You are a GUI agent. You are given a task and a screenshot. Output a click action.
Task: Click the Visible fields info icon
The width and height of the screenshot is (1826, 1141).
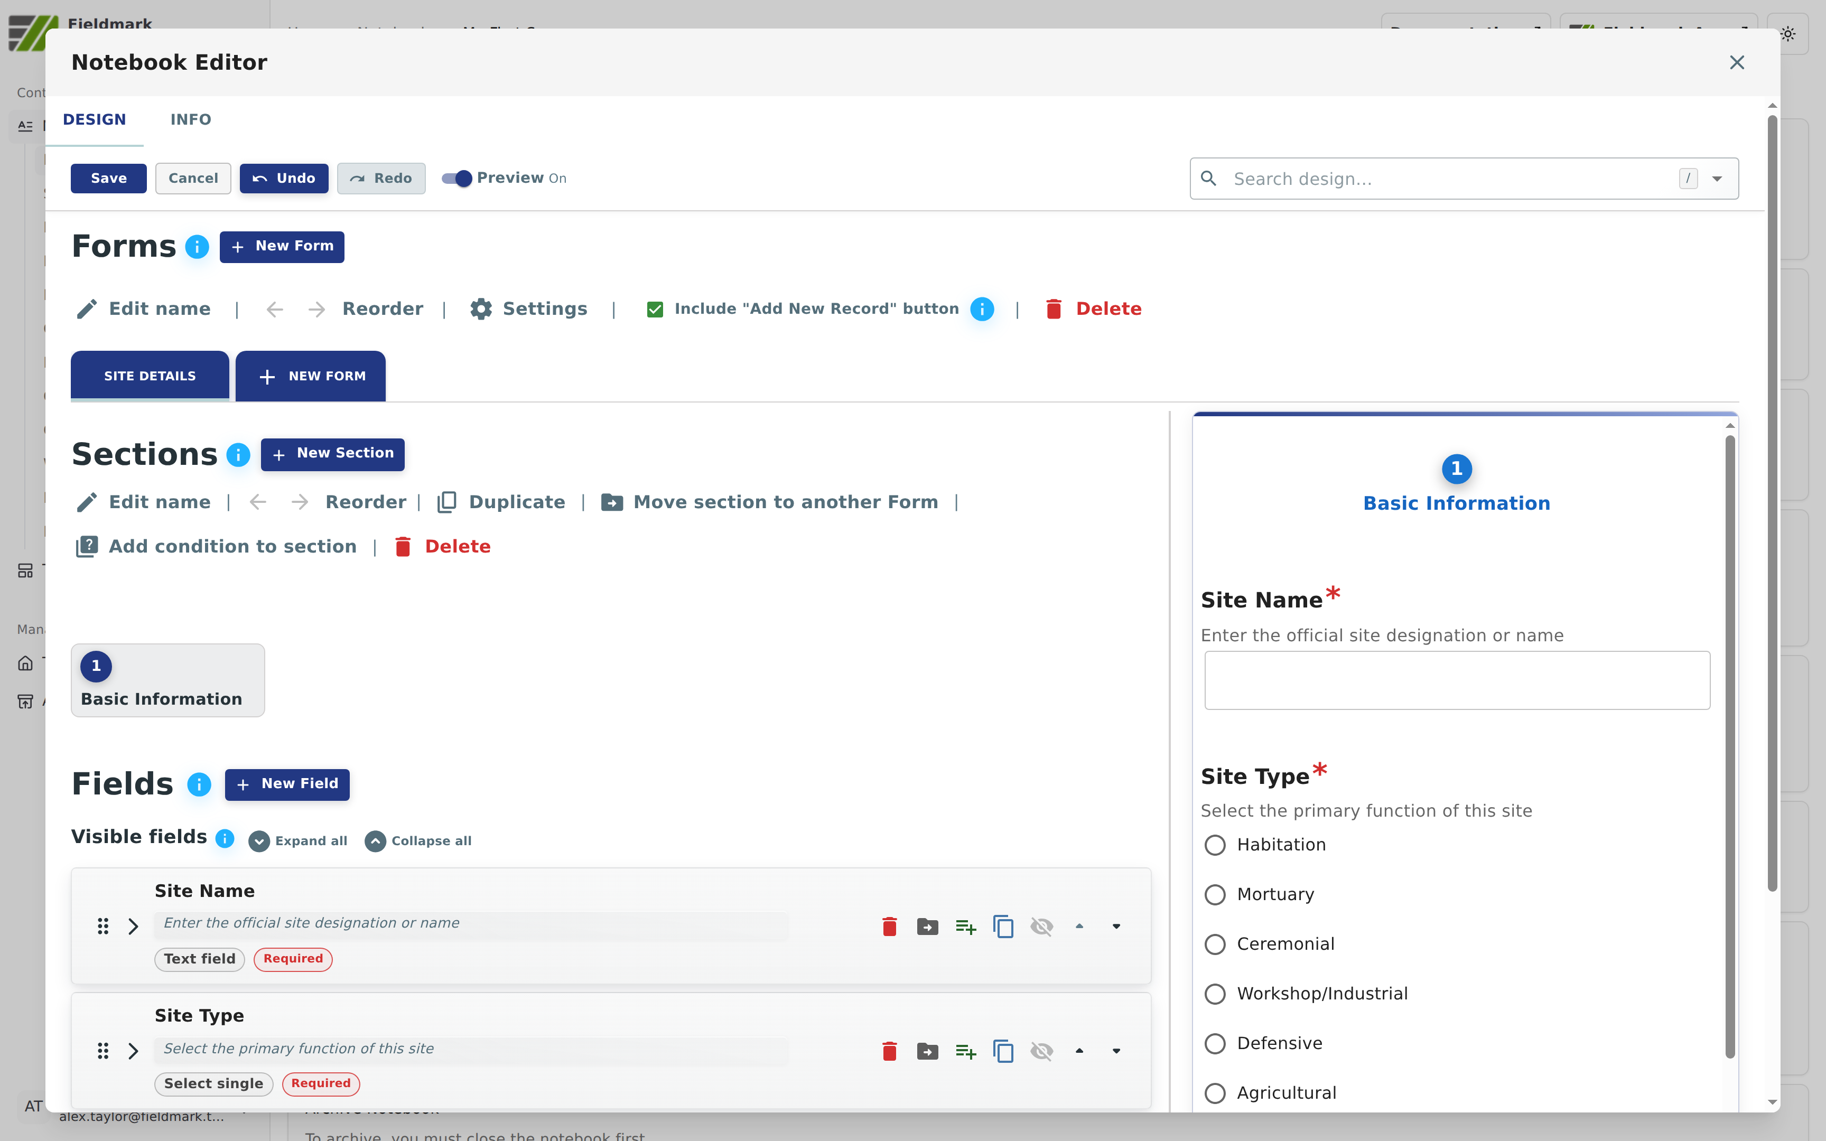[225, 838]
